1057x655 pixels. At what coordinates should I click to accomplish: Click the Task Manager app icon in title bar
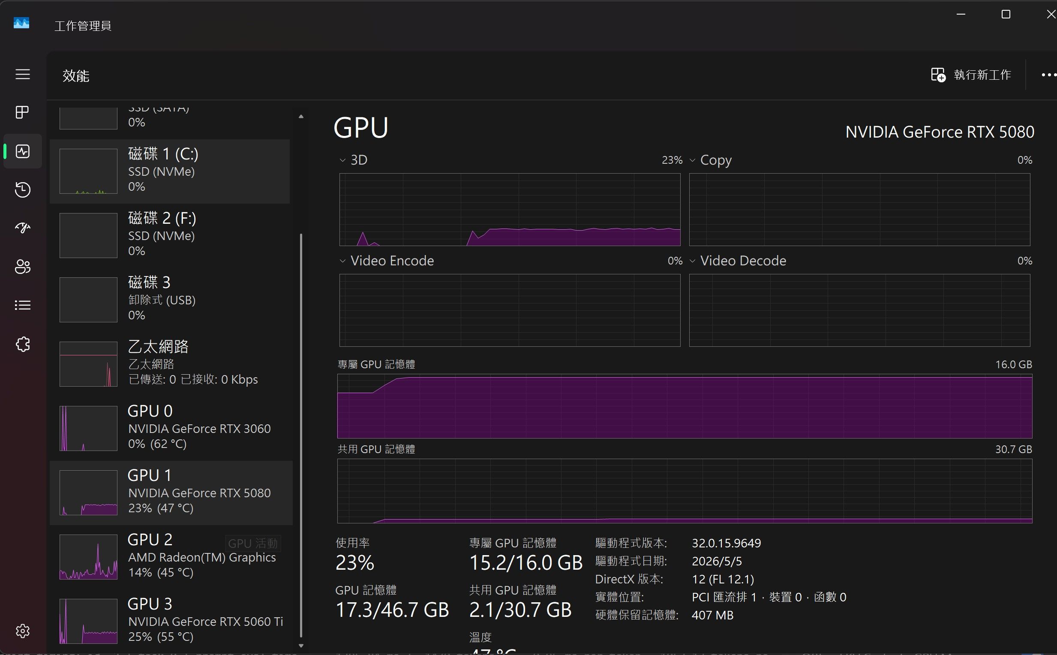point(21,23)
